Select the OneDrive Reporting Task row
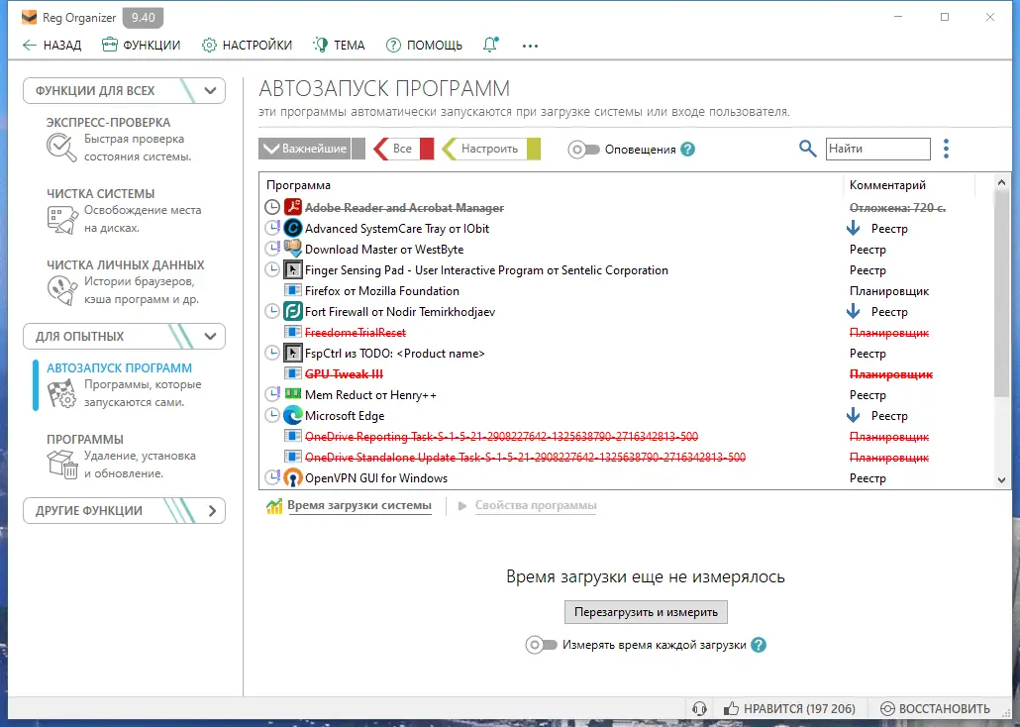The height and width of the screenshot is (727, 1020). pyautogui.click(x=627, y=436)
